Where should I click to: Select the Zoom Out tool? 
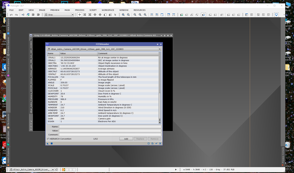128,15
